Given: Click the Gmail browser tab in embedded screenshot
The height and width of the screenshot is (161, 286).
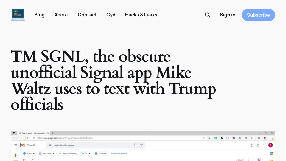Looking at the screenshot, I should [34, 133].
